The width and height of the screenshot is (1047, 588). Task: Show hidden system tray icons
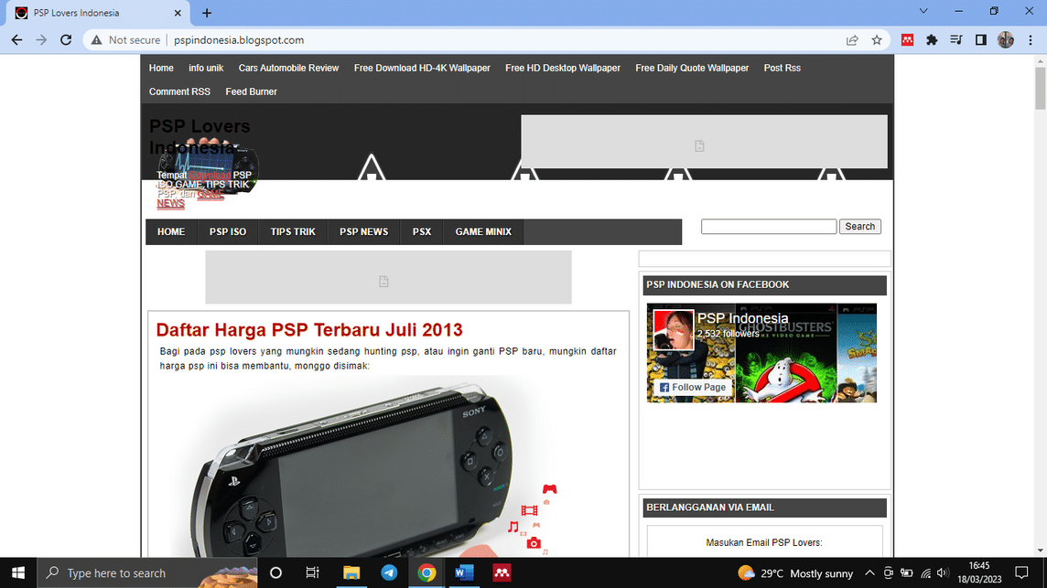coord(869,572)
